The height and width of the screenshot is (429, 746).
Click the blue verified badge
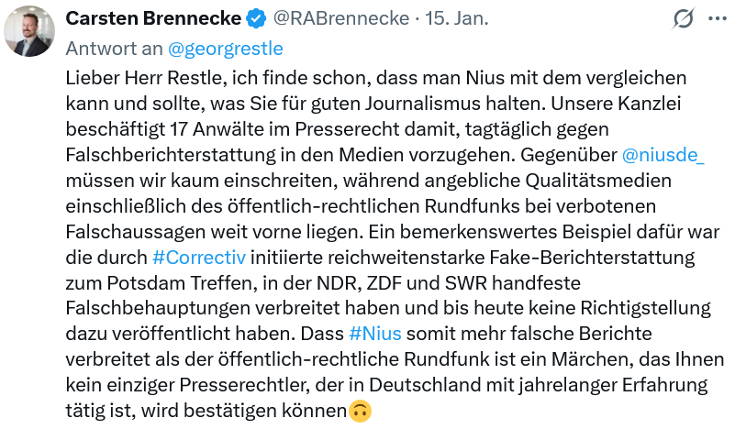pos(257,18)
